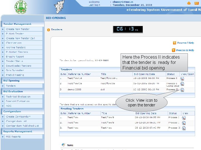Expand plus sign beside Downloaded Tenders
201x150 pixels.
(x=3, y=66)
